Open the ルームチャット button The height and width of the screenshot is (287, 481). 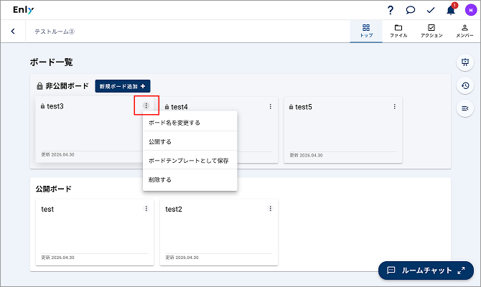pyautogui.click(x=426, y=270)
